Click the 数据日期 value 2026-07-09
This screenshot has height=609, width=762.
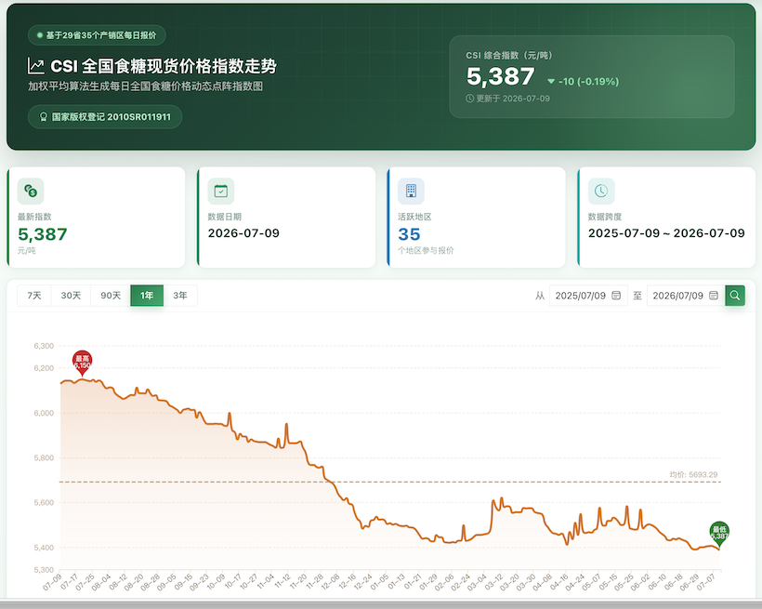tap(244, 233)
